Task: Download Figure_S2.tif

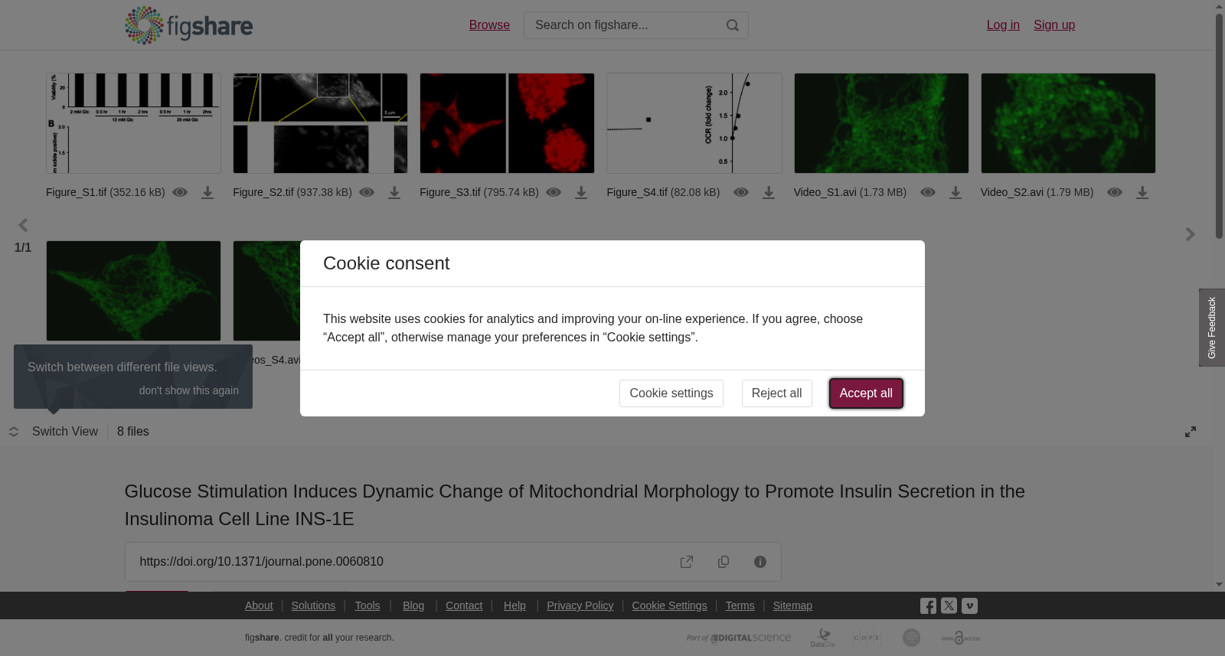Action: pyautogui.click(x=394, y=193)
